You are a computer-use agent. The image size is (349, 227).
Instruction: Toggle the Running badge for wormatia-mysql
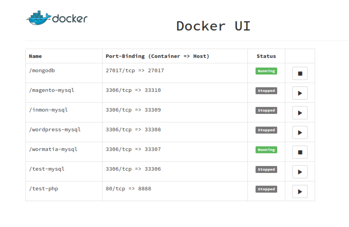click(x=266, y=150)
